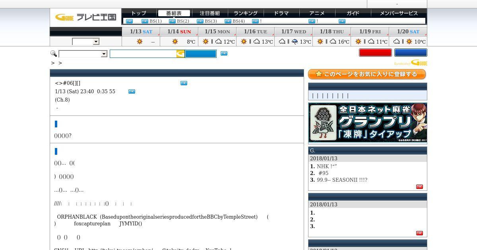This screenshot has height=250, width=477.
Task: Click the first arrow icon in the sub-navigation row
Action: tap(129, 21)
